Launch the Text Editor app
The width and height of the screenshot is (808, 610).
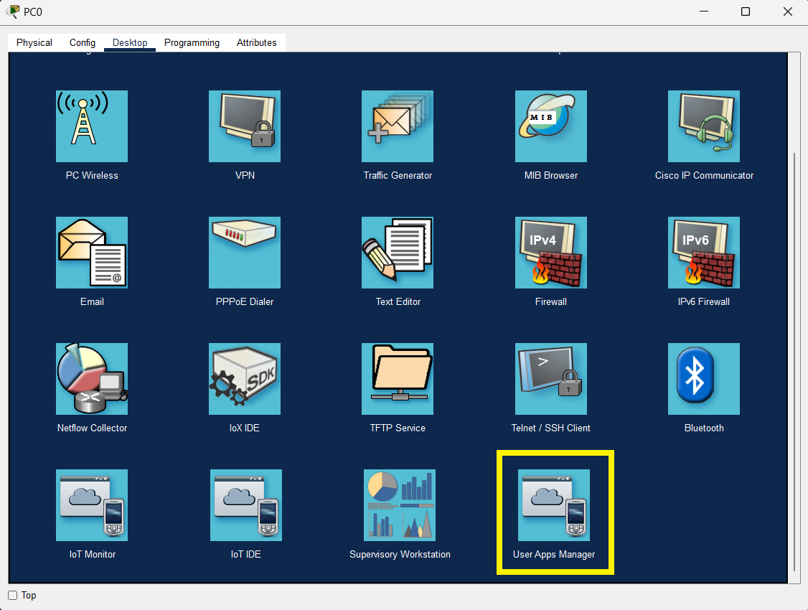click(398, 253)
